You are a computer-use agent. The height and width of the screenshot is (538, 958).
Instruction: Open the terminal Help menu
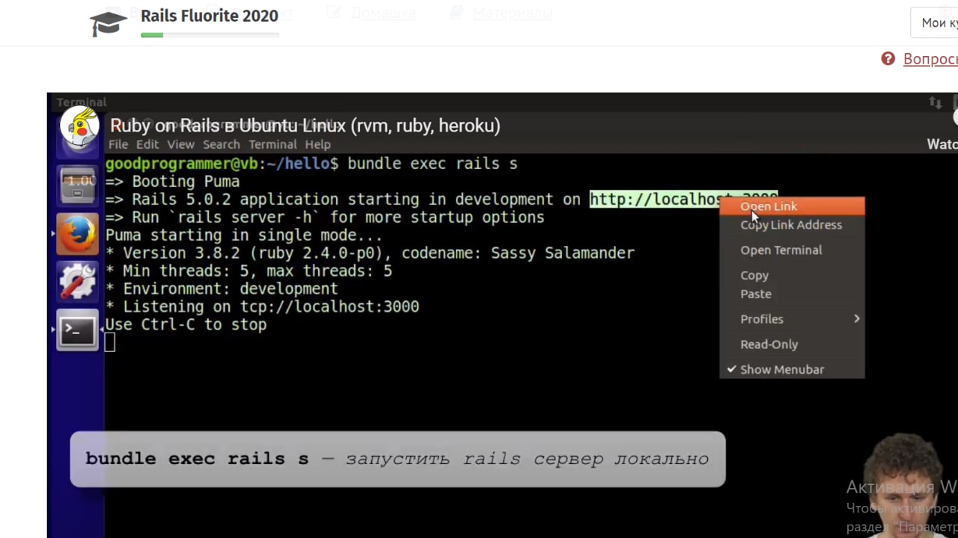[317, 144]
